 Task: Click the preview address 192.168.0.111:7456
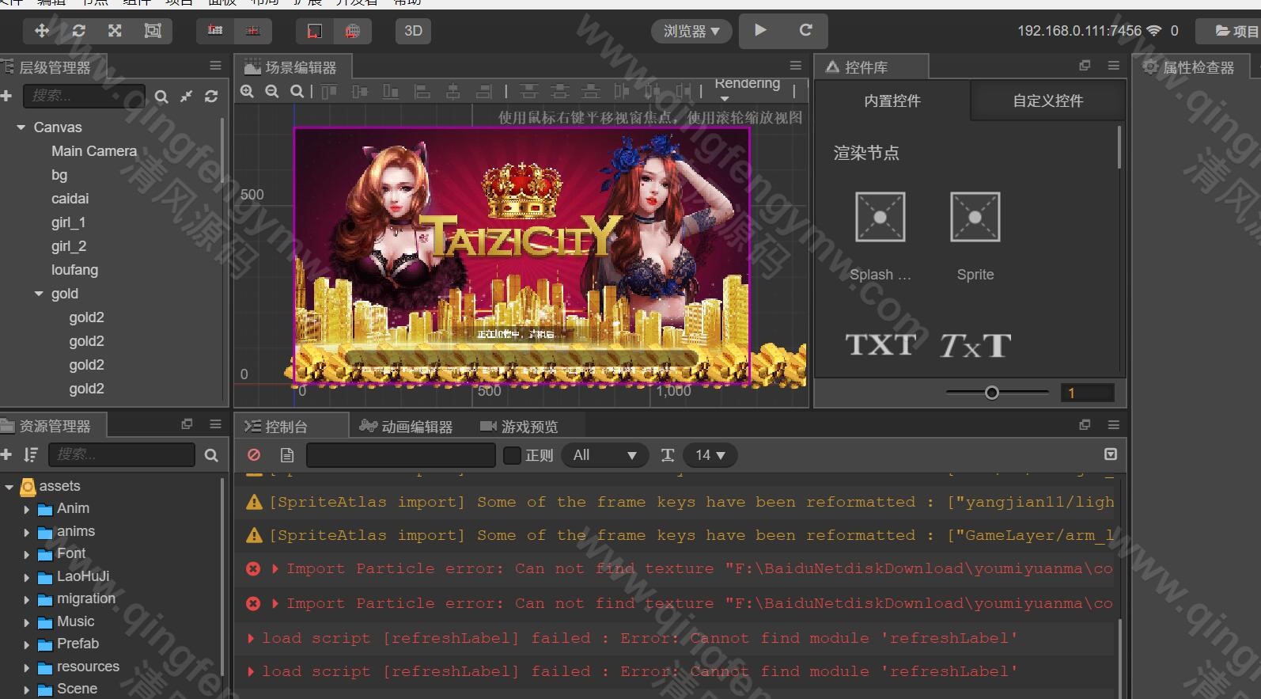point(1079,31)
